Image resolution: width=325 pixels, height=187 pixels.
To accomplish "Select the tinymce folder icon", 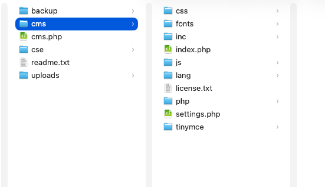I will point(168,127).
